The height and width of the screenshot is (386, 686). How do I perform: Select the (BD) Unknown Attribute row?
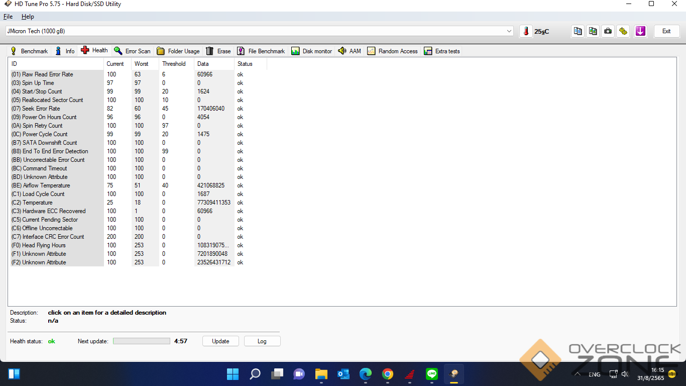coord(138,177)
